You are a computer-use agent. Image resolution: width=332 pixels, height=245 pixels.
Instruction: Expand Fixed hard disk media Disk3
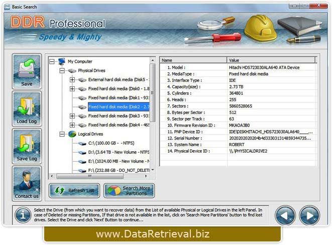[72, 116]
